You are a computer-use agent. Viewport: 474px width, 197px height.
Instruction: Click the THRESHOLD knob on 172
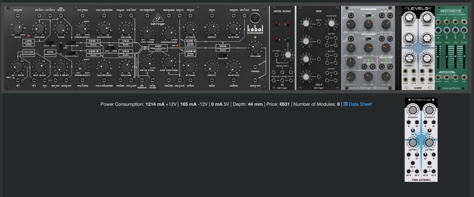point(351,76)
